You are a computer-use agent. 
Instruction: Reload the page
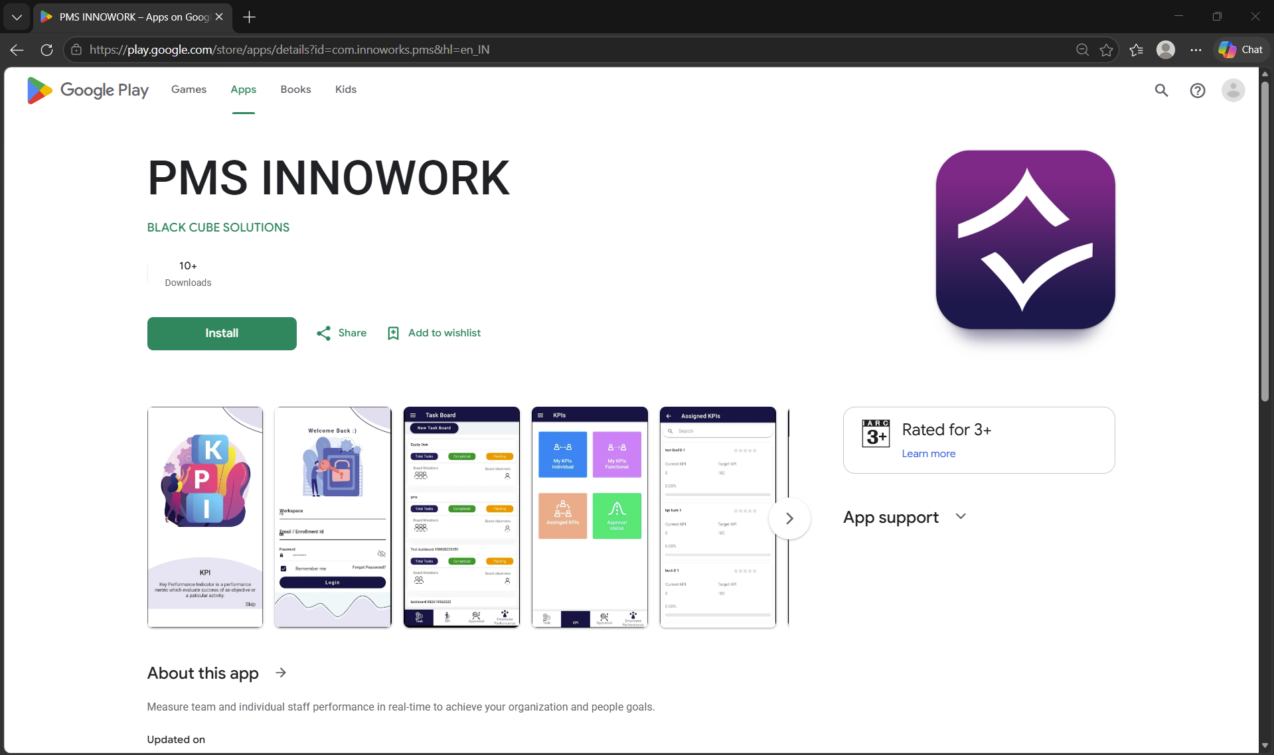46,50
